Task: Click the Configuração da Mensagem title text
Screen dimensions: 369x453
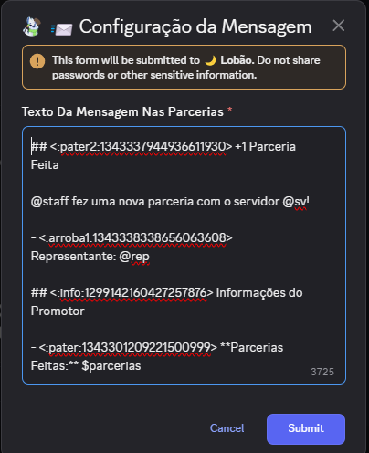Action: (x=195, y=26)
